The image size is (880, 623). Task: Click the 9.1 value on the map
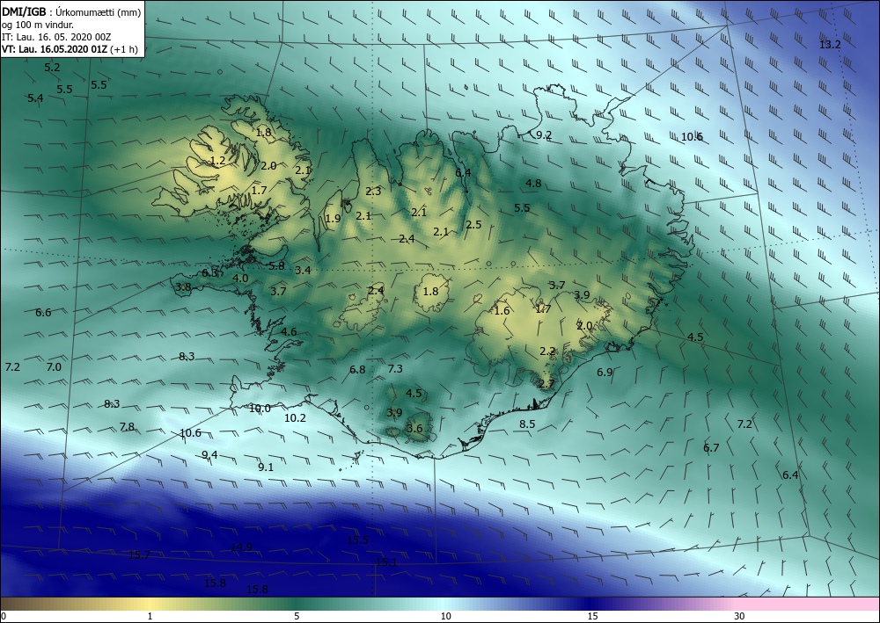(x=266, y=467)
